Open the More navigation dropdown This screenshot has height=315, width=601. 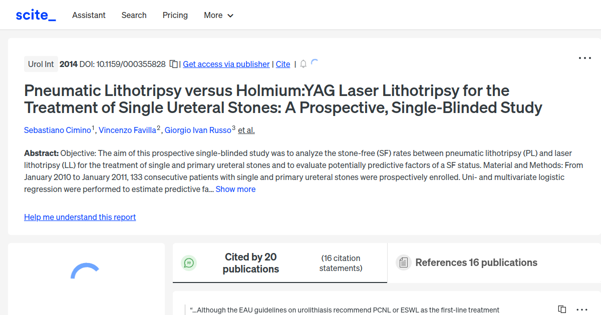coord(218,15)
